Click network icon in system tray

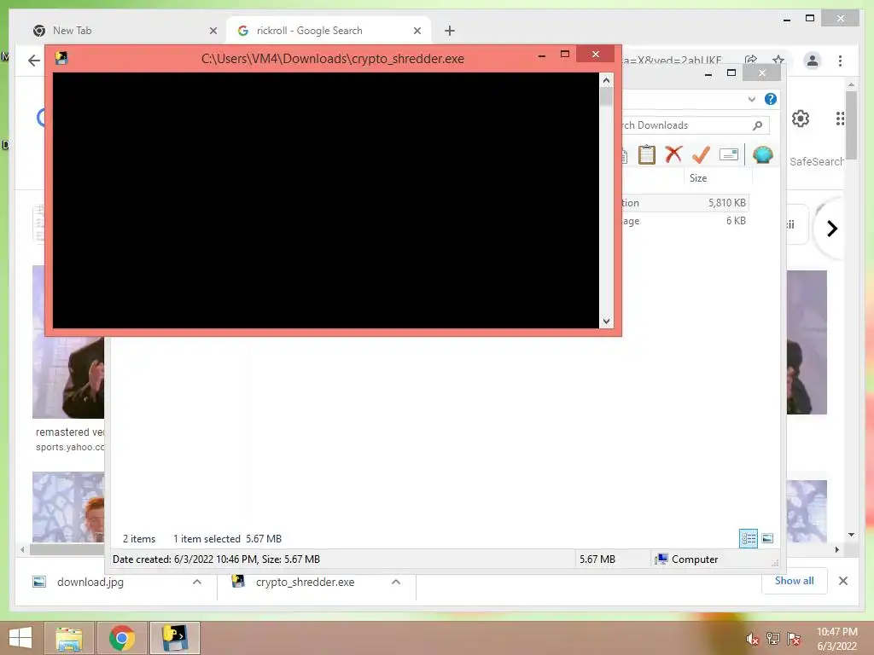click(x=772, y=639)
